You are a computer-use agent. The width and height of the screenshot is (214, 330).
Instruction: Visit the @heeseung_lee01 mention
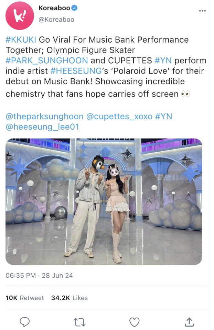(42, 127)
